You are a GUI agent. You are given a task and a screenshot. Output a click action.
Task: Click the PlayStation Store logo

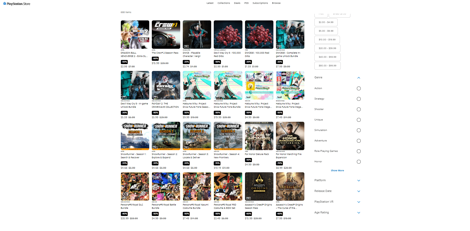click(x=17, y=4)
